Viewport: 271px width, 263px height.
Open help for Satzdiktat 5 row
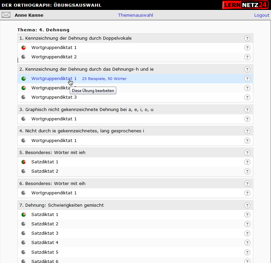tap(247, 252)
